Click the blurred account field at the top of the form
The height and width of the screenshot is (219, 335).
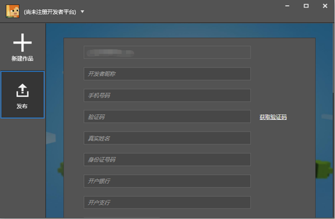[167, 52]
